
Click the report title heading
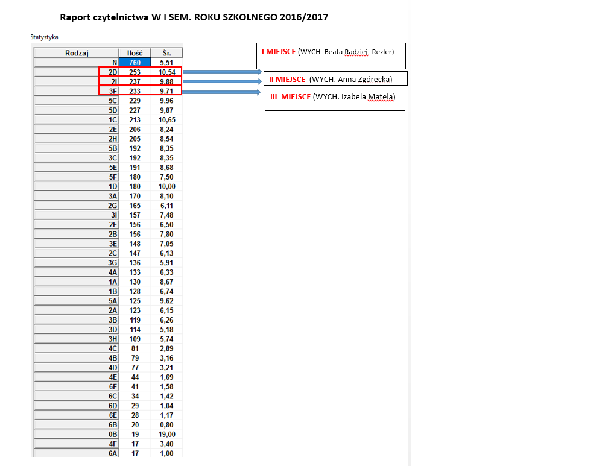tap(194, 17)
